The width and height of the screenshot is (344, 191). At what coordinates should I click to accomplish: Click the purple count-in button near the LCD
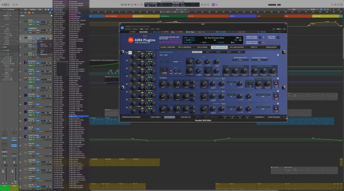coord(213,5)
